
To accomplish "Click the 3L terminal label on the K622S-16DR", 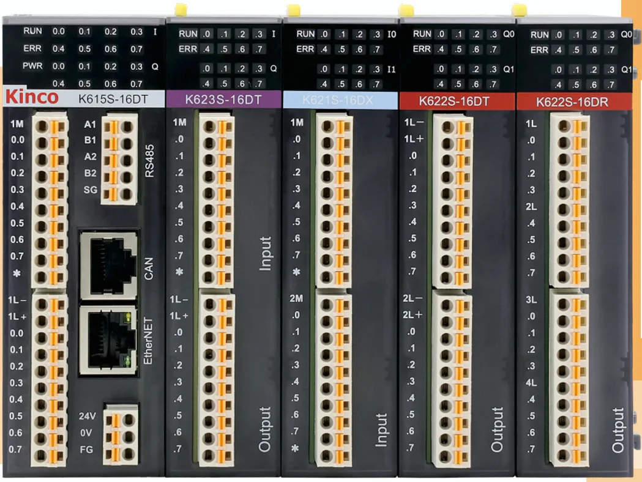I will coord(531,300).
